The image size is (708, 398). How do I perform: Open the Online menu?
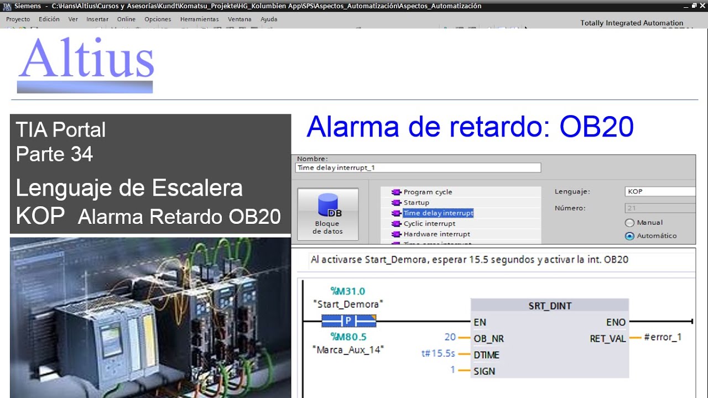[x=126, y=19]
